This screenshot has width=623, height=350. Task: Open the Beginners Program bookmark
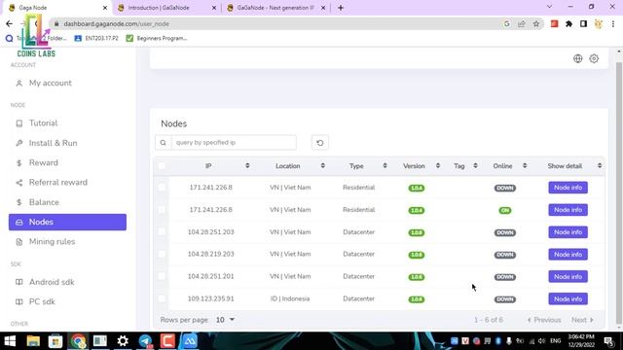[x=157, y=38]
